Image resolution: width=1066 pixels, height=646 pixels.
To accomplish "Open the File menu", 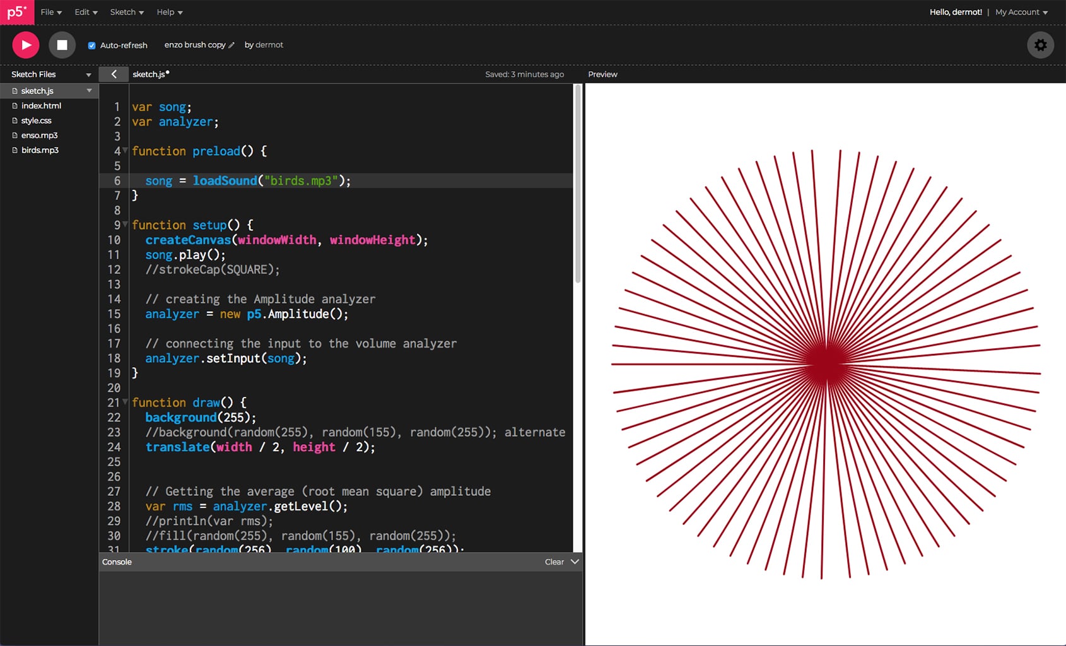I will click(50, 12).
